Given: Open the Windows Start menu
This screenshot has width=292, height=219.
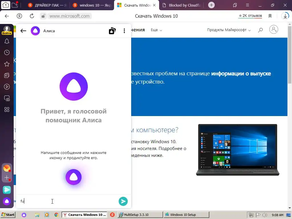Looking at the screenshot, I should pyautogui.click(x=8, y=215).
